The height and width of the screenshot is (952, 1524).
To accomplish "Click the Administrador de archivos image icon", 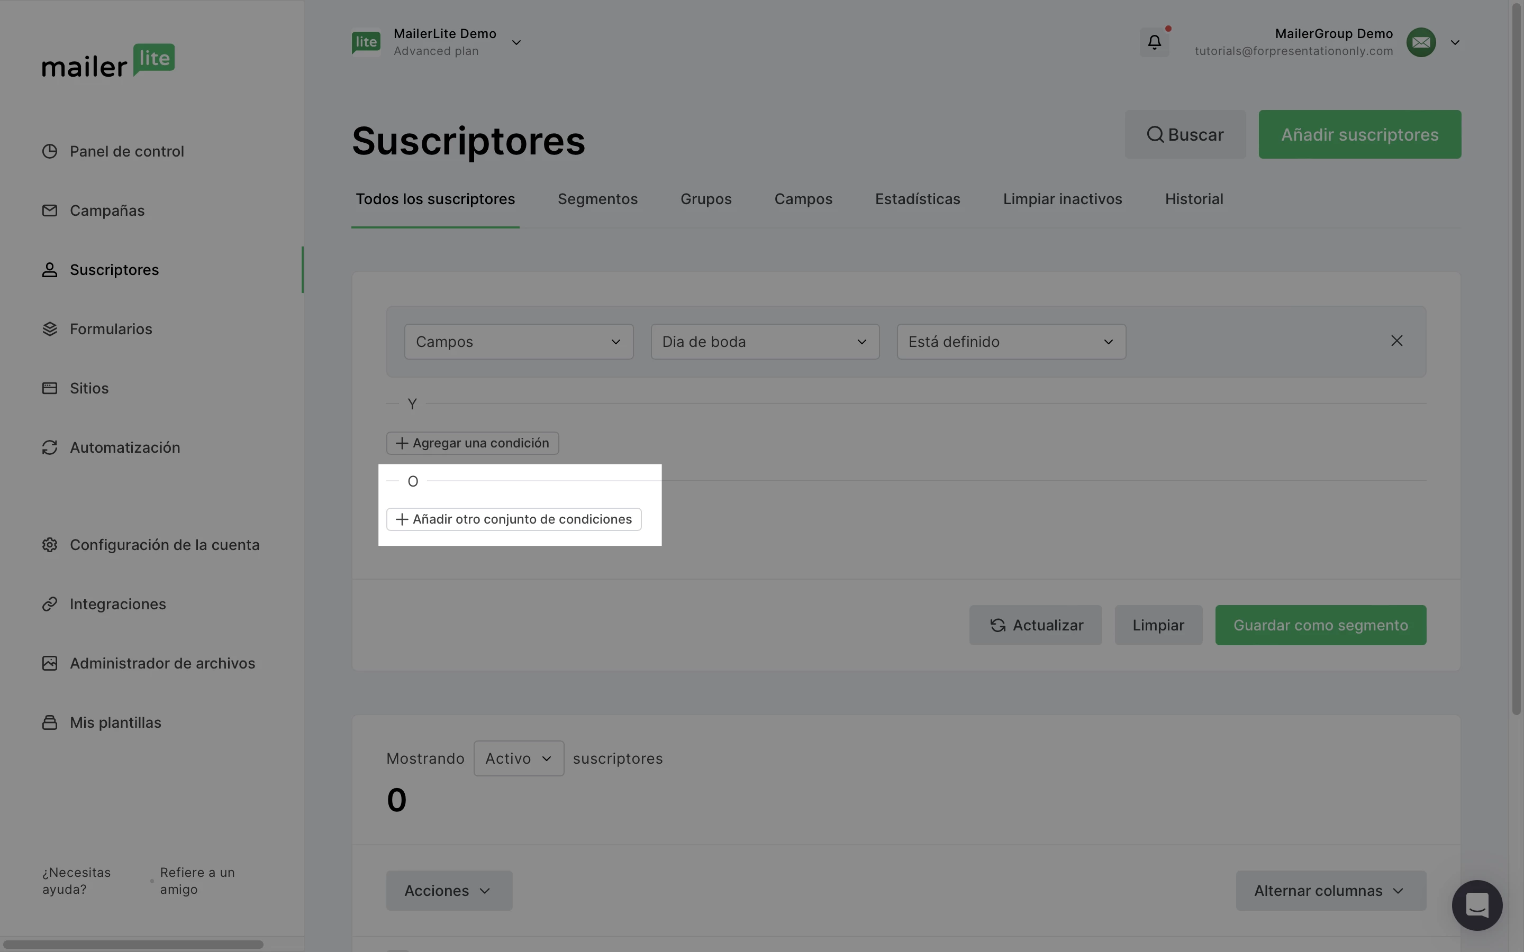I will (x=50, y=663).
